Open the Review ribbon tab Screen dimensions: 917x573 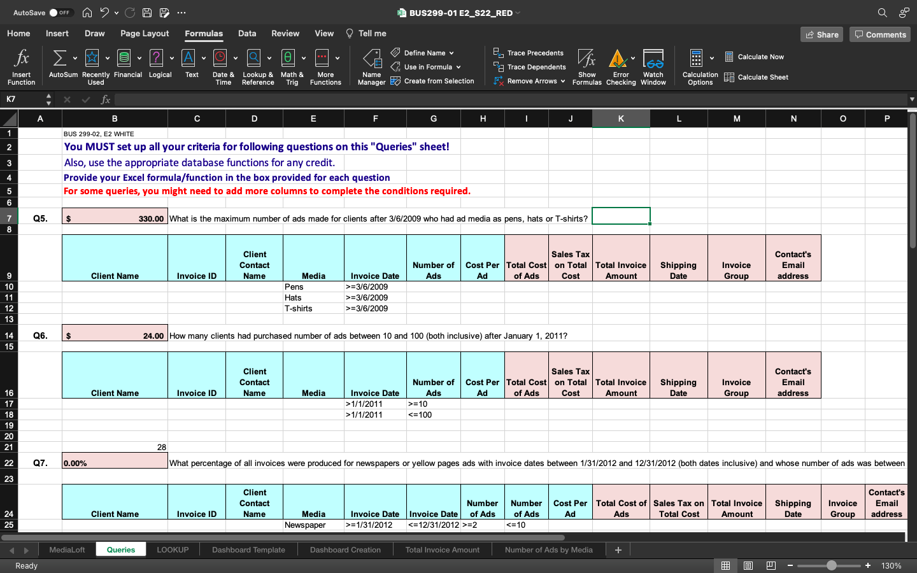tap(285, 33)
